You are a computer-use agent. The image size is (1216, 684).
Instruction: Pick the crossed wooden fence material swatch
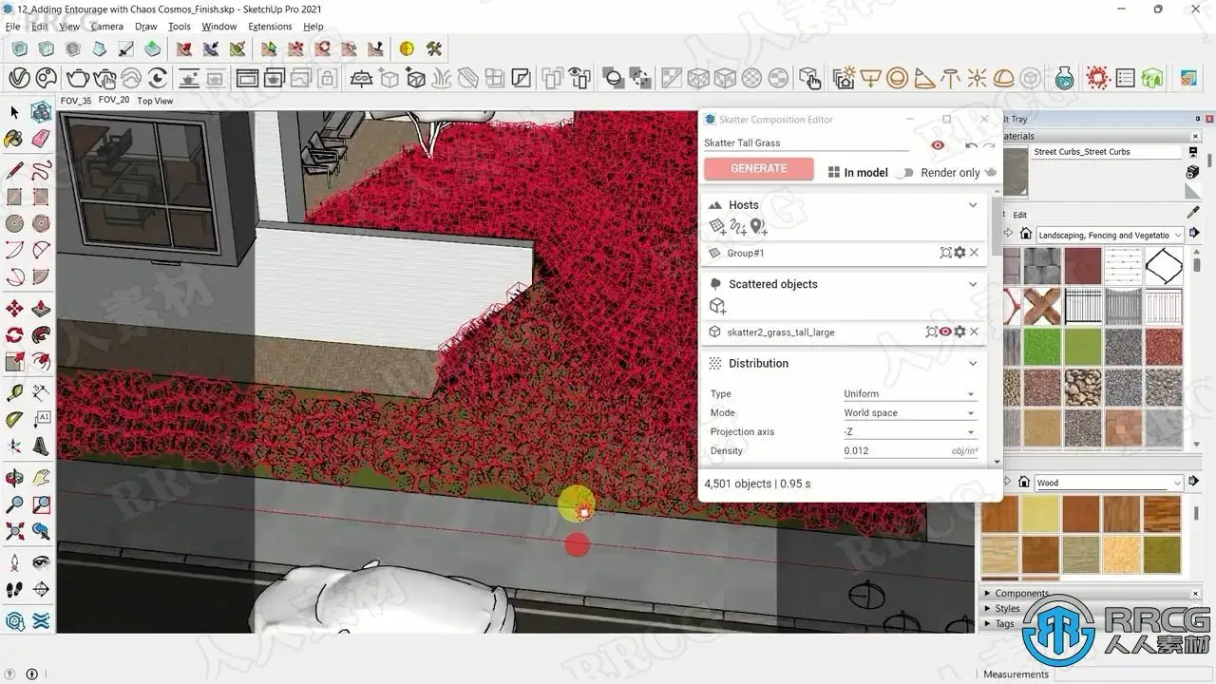coord(1042,306)
